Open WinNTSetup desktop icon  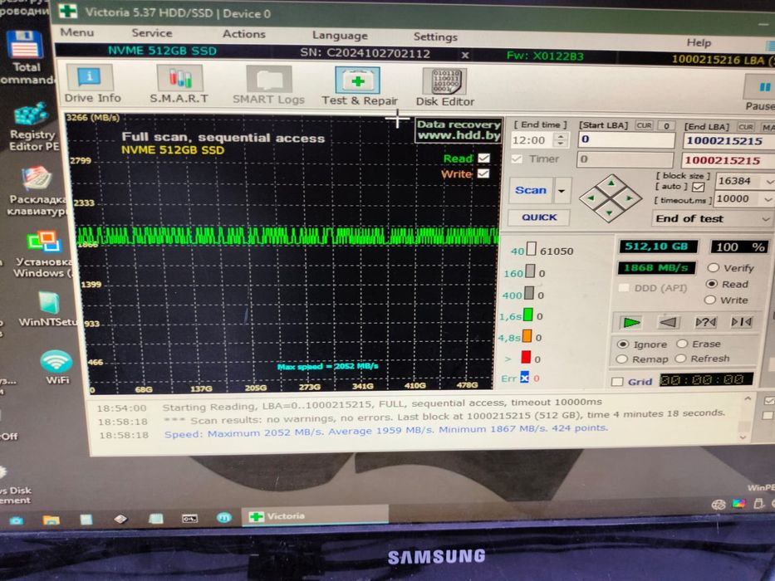point(48,310)
